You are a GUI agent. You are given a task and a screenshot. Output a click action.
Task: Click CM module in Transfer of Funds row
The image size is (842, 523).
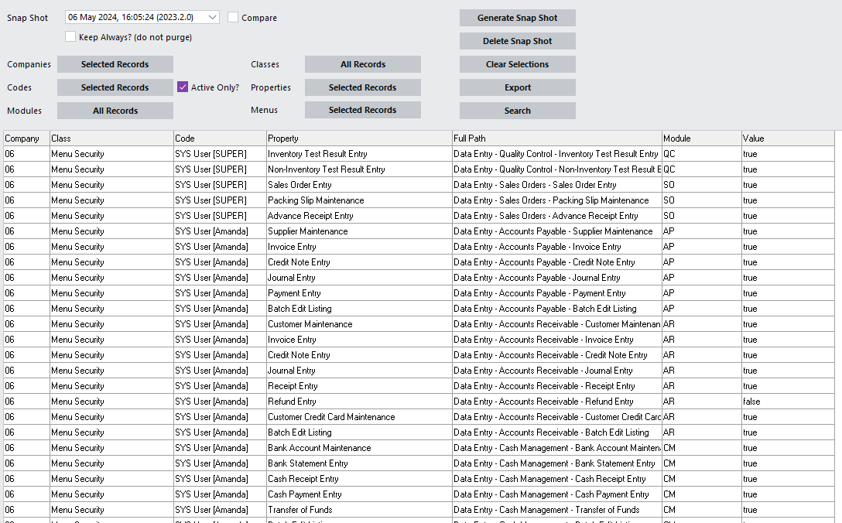tap(701, 510)
